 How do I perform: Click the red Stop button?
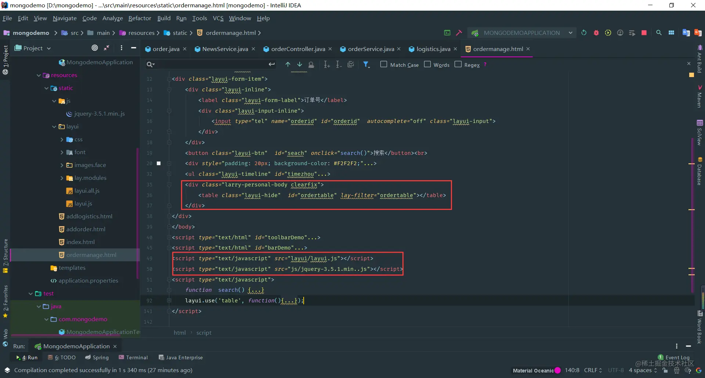644,33
